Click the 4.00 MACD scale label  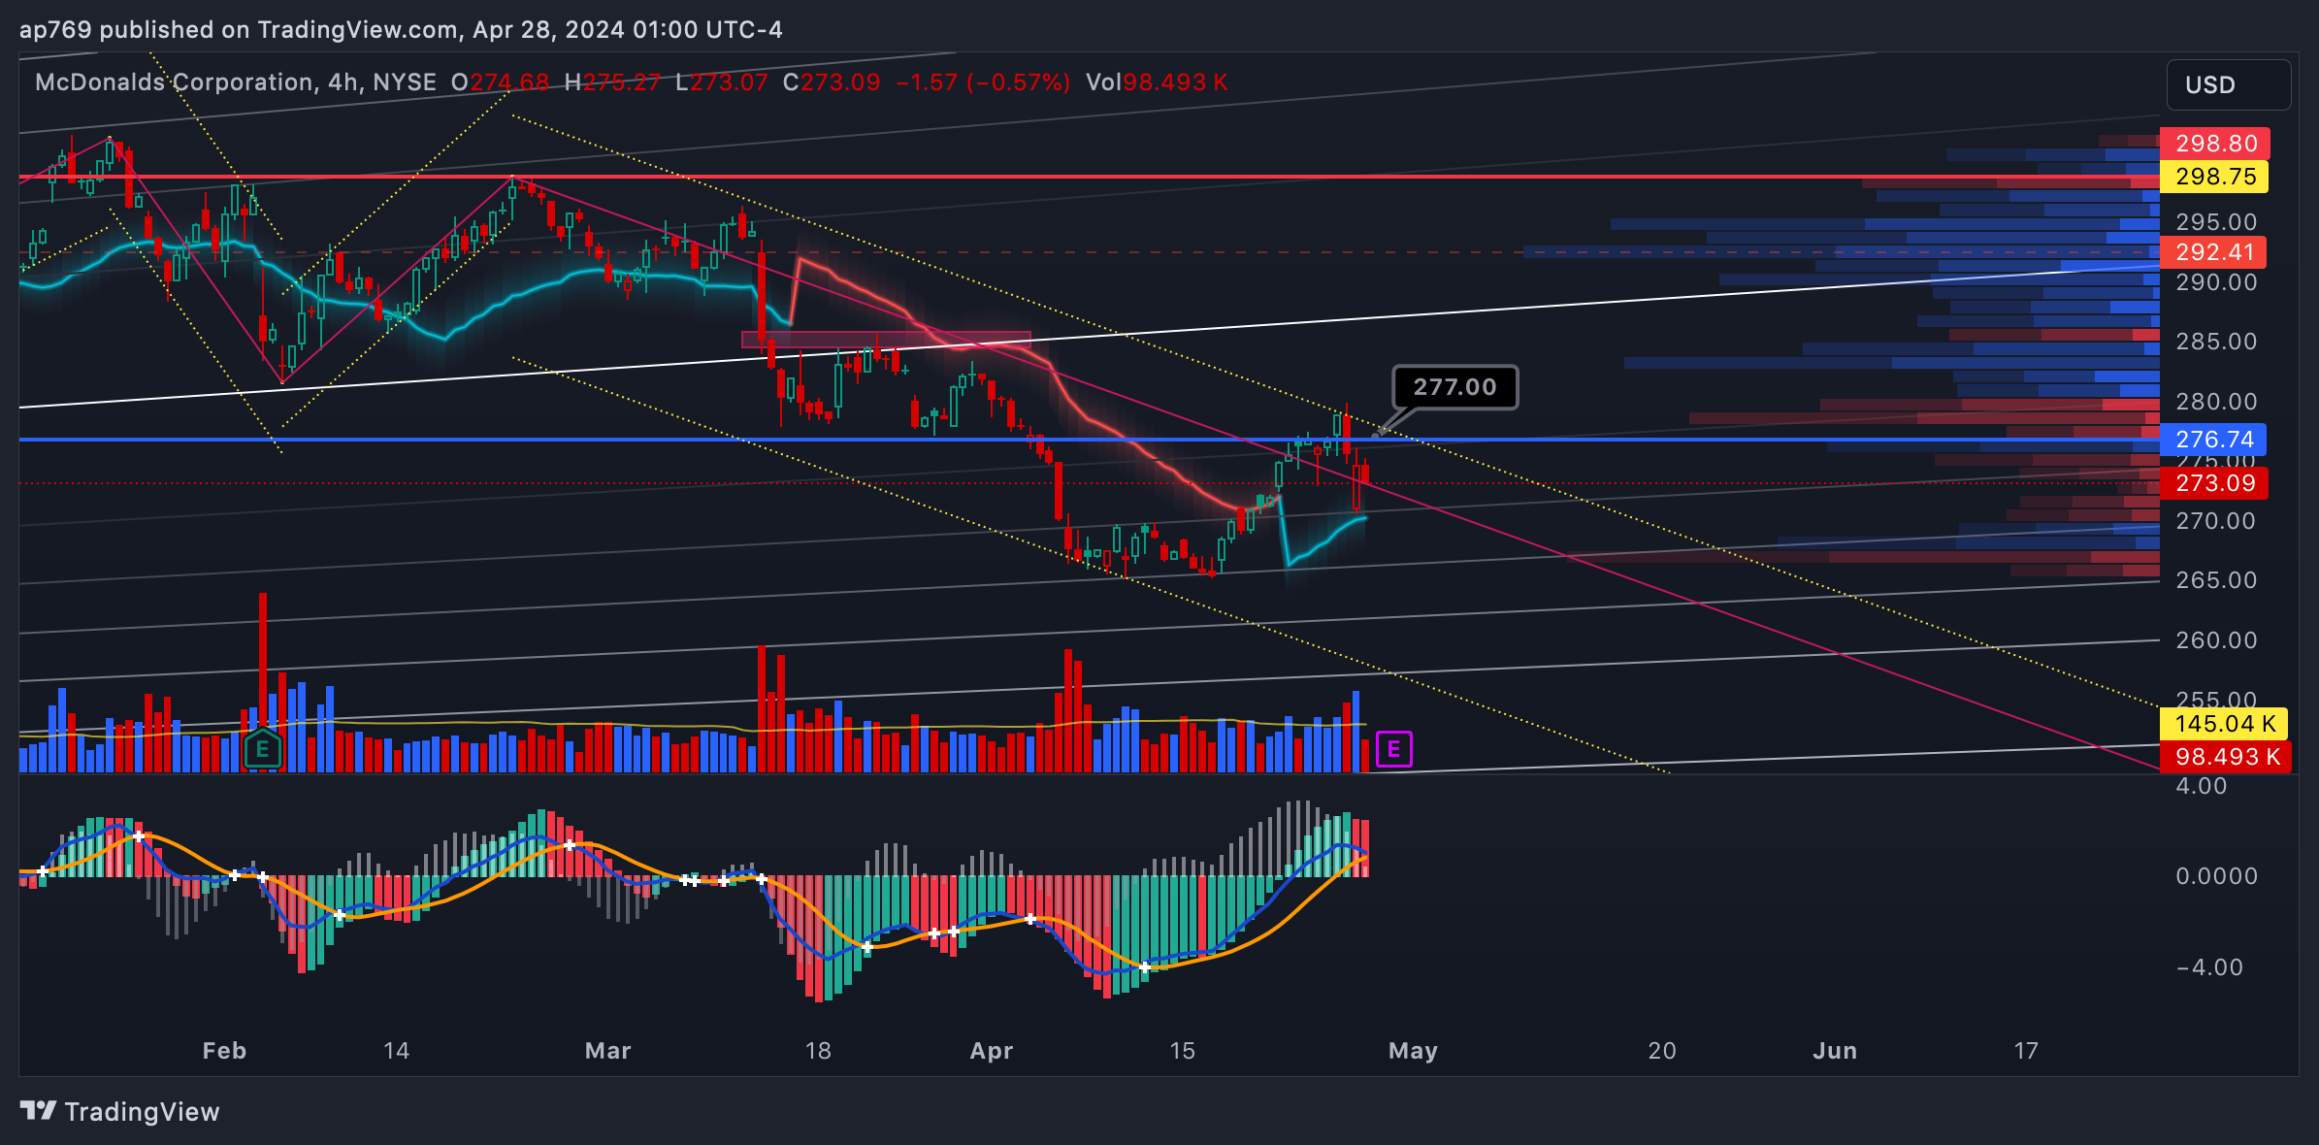click(x=2202, y=786)
